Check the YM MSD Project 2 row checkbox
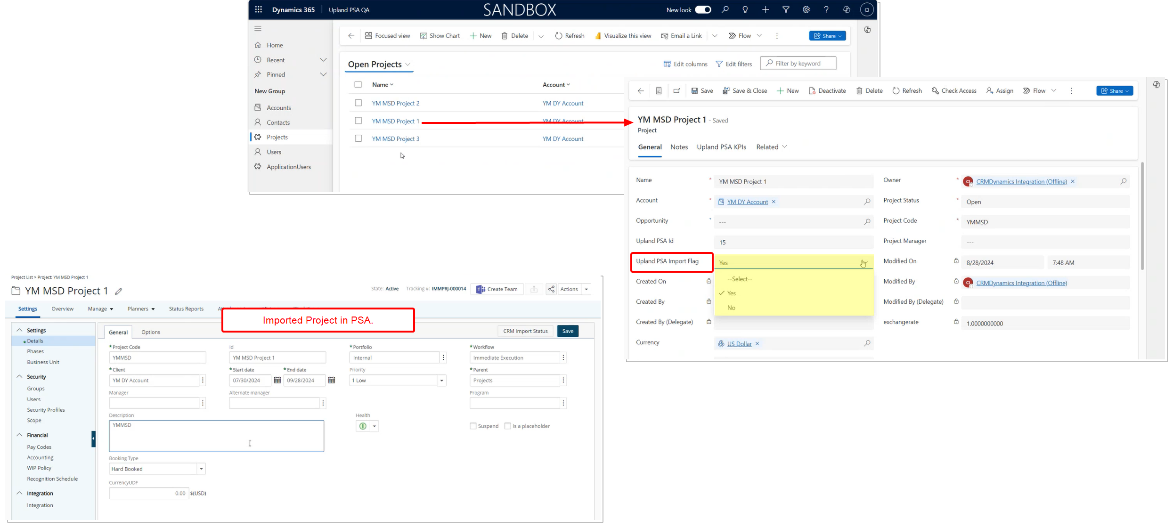This screenshot has height=528, width=1173. point(358,103)
